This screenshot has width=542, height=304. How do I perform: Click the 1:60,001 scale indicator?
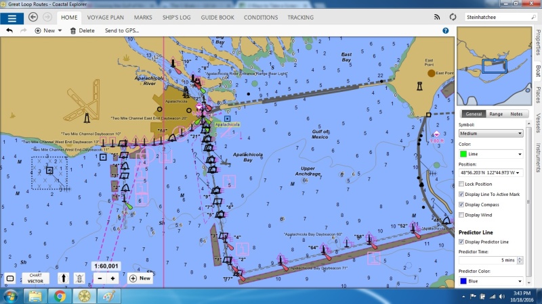[106, 266]
